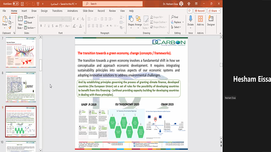
Task: Switch to the Insert tab
Action: pos(24,11)
